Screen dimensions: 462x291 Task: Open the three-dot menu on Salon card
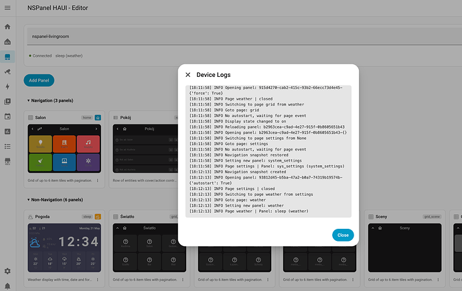pos(98,181)
